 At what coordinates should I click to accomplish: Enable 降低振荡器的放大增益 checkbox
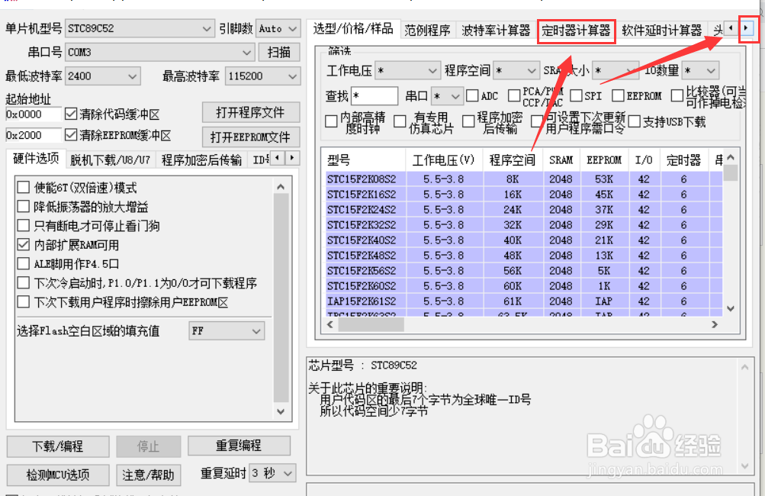pyautogui.click(x=23, y=206)
